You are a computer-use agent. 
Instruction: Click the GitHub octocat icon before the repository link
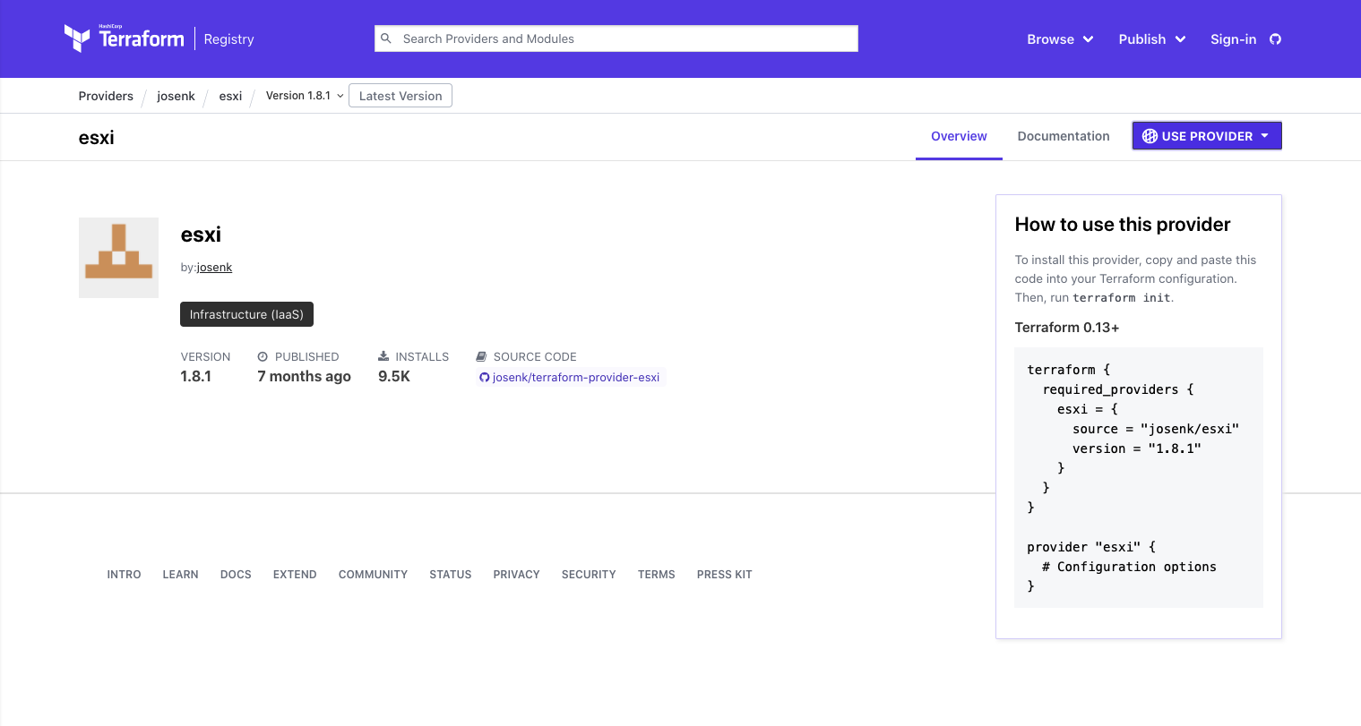coord(484,377)
